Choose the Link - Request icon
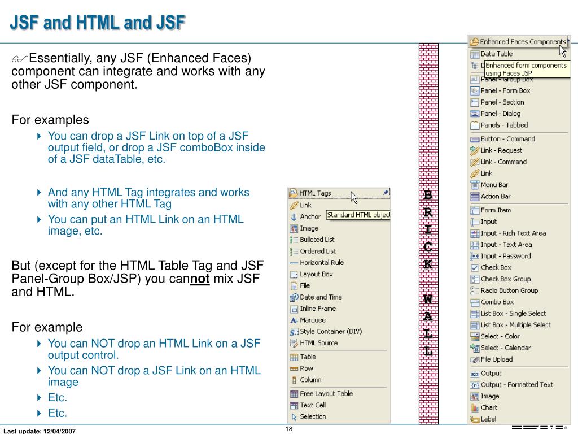This screenshot has width=578, height=434. (475, 150)
